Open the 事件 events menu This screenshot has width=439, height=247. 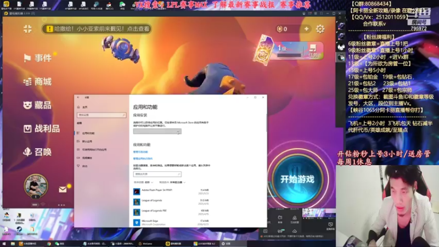[38, 58]
